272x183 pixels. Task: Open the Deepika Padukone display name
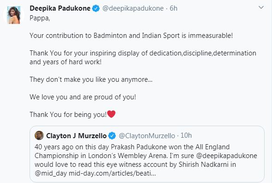tap(60, 8)
